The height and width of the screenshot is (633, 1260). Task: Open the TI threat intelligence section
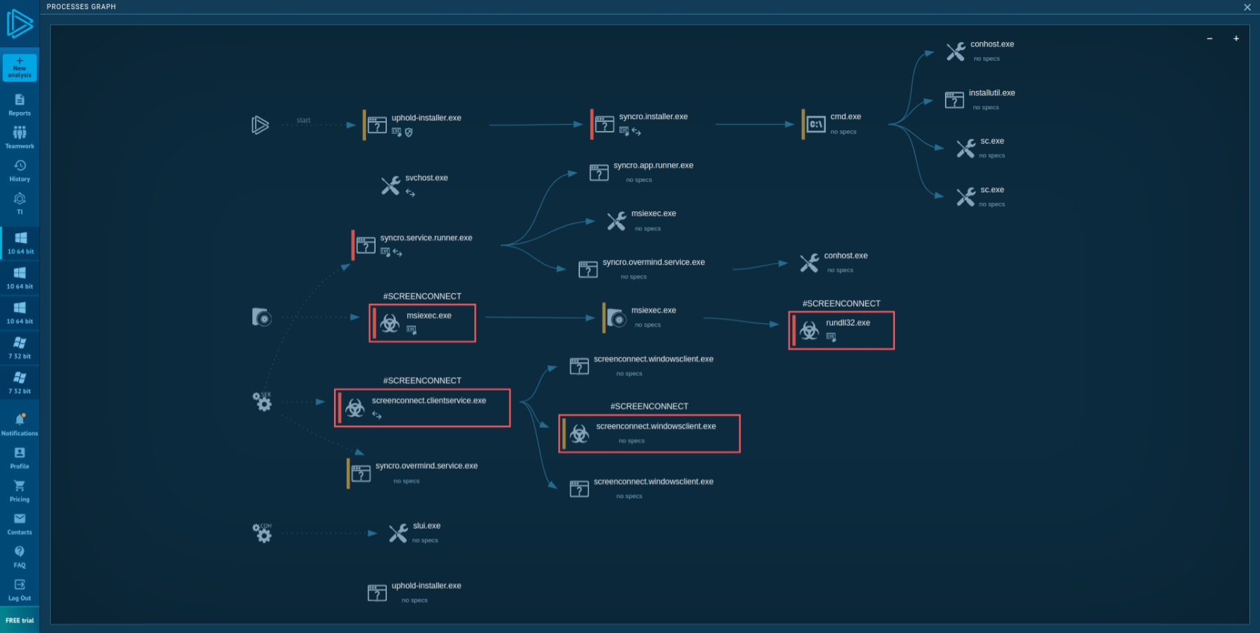[x=20, y=203]
